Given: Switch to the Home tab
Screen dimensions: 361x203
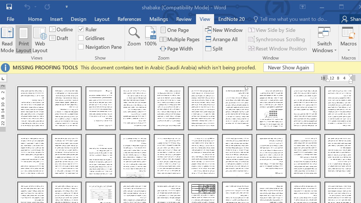Looking at the screenshot, I should point(35,19).
